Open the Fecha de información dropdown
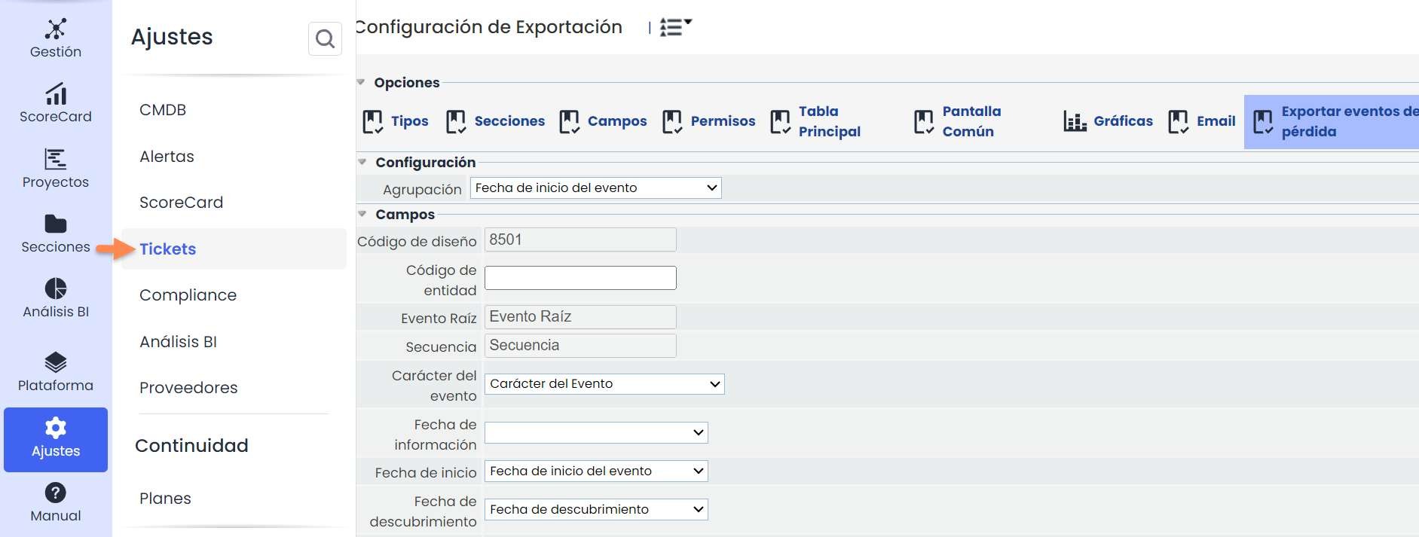 coord(595,432)
